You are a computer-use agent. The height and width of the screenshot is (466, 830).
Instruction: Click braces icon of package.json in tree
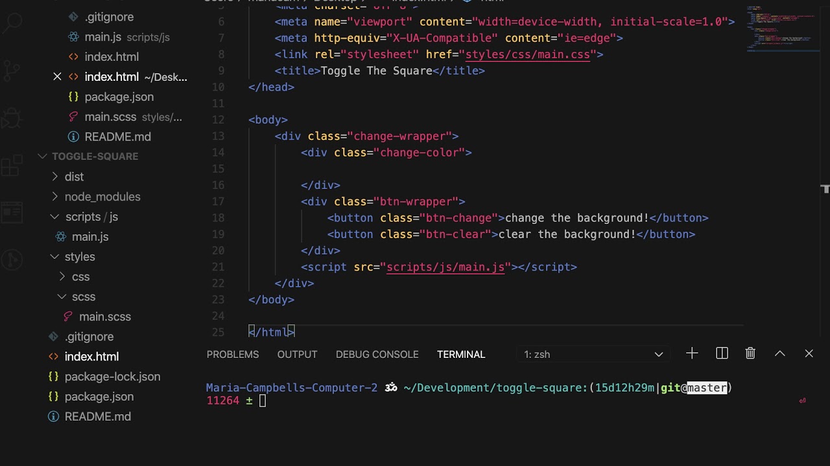54,397
